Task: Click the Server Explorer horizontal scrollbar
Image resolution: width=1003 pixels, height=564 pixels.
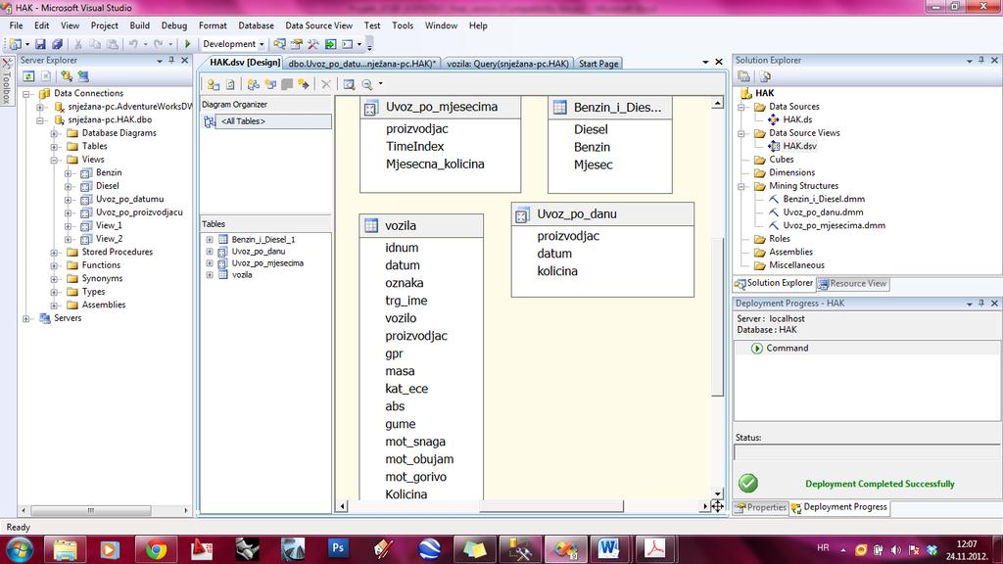Action: (91, 510)
